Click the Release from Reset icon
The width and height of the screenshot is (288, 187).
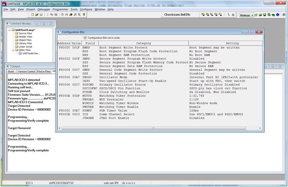(224, 14)
